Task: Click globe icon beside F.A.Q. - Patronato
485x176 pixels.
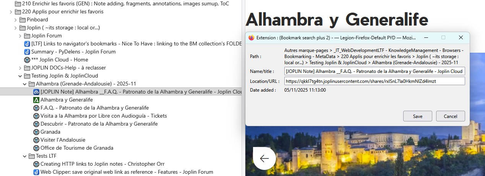Action: click(x=36, y=108)
